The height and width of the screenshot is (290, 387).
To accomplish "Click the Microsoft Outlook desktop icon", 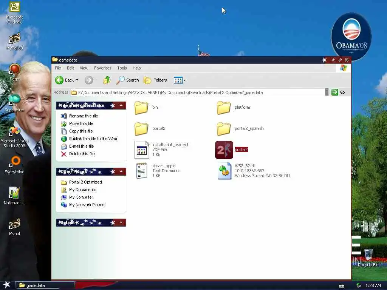I will coord(14,7).
